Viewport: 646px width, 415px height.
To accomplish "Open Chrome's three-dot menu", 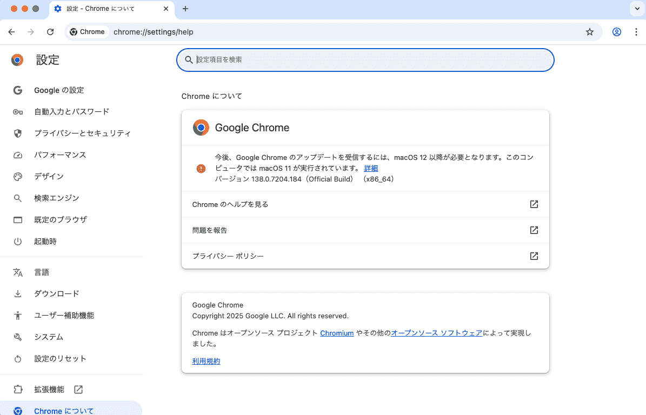I will click(x=636, y=32).
